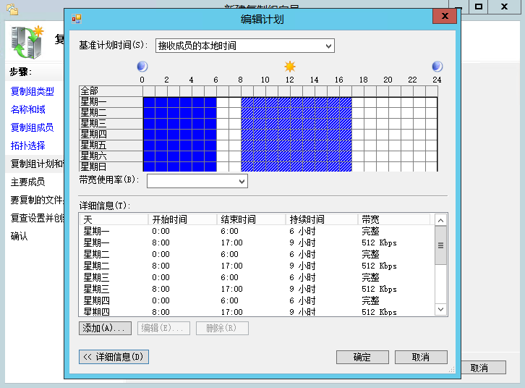Select the 星期三 row header in schedule grid
This screenshot has height=388, width=525.
(111, 123)
